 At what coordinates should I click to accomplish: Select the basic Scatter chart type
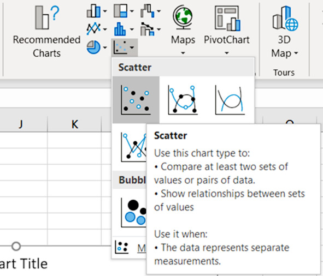tap(136, 100)
